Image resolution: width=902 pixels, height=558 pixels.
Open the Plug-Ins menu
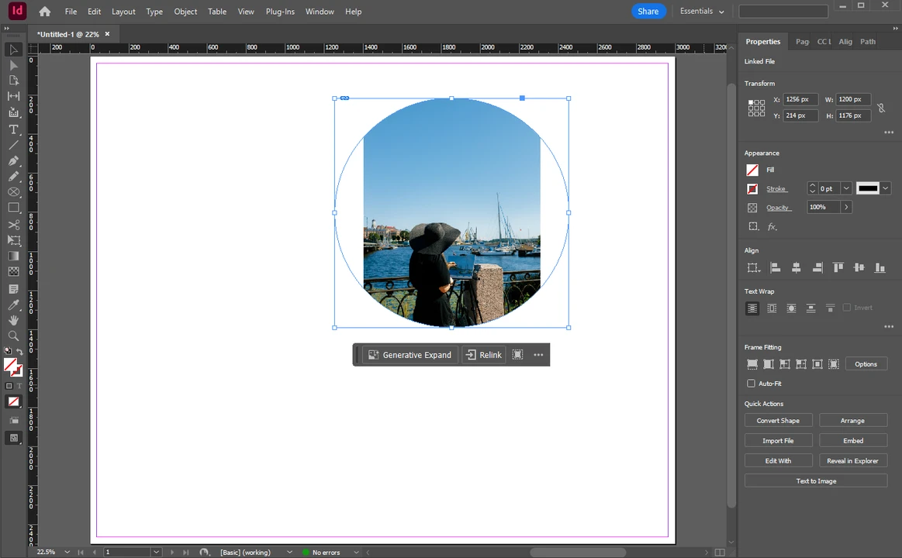click(280, 12)
